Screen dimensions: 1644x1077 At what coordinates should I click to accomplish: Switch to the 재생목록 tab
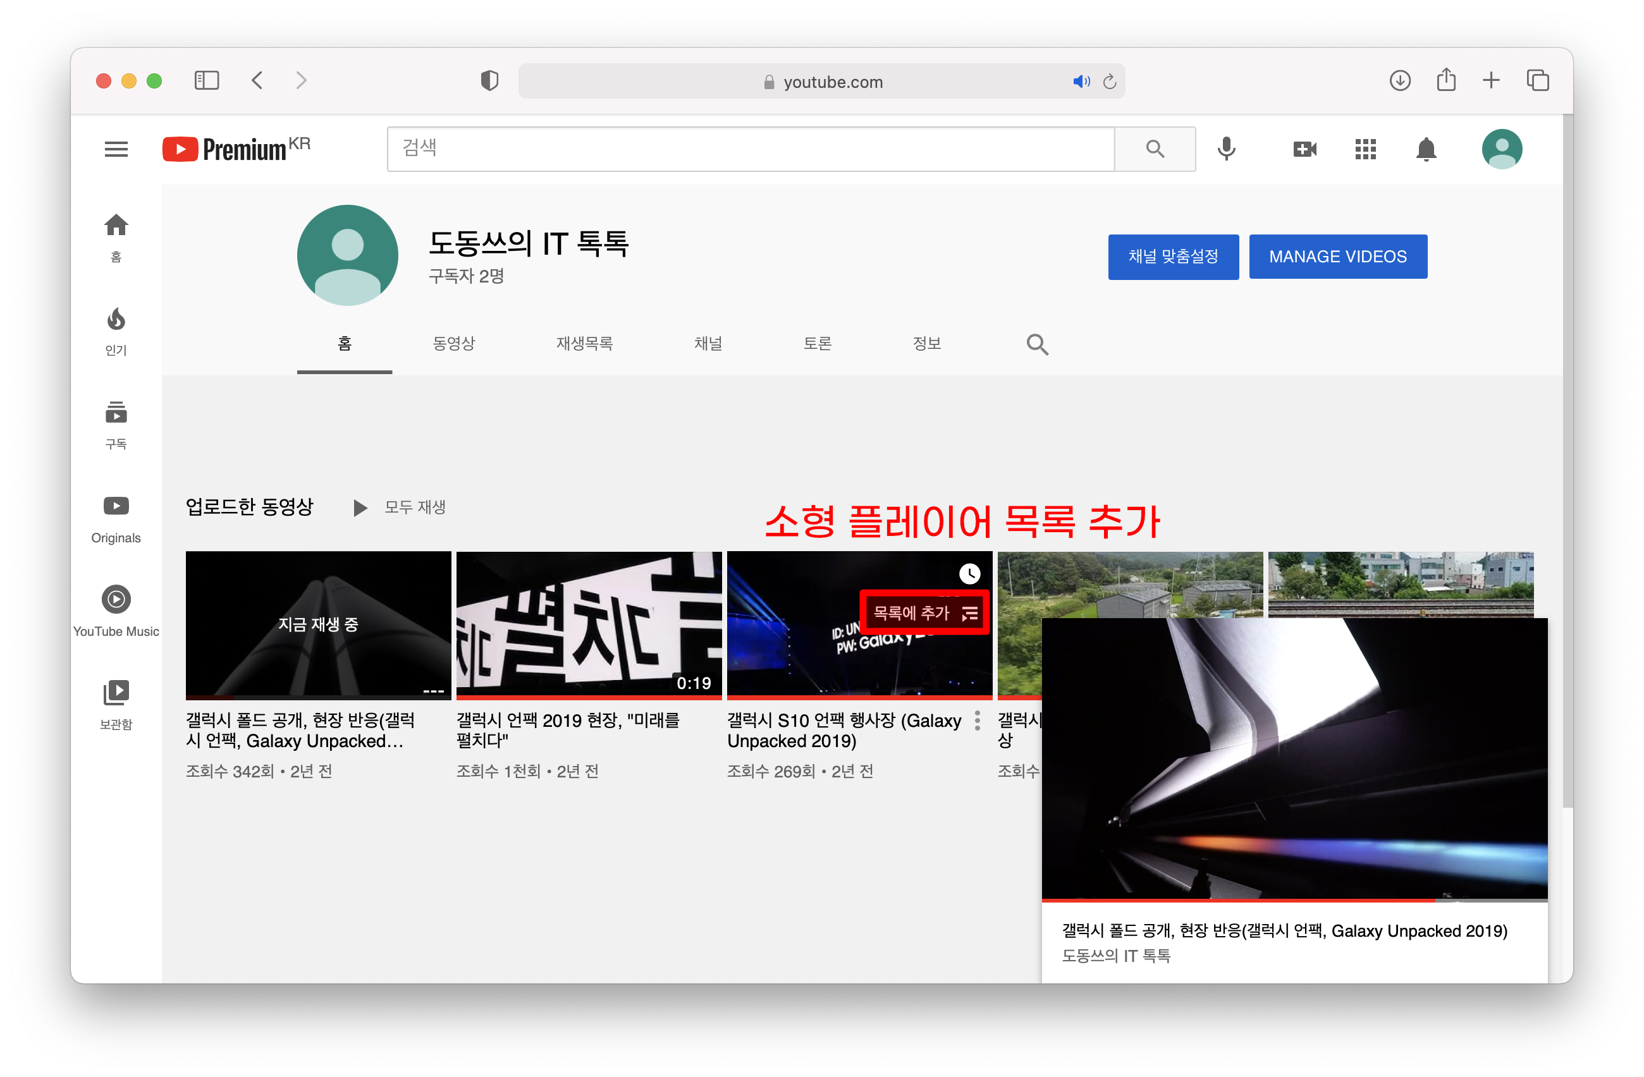click(x=584, y=344)
